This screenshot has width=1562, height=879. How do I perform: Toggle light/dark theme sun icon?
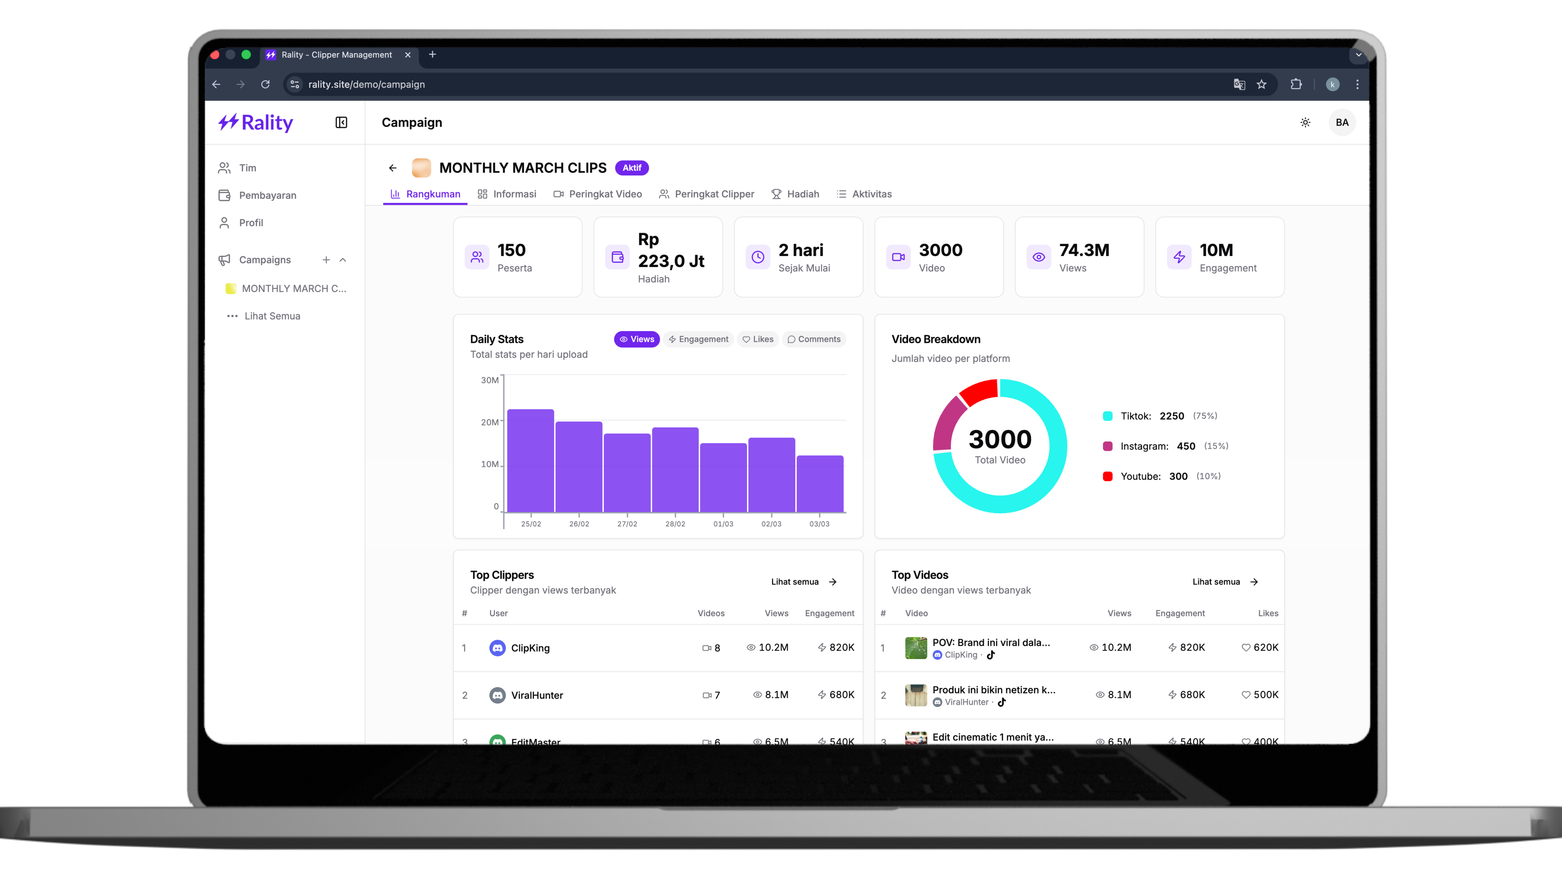click(1305, 123)
